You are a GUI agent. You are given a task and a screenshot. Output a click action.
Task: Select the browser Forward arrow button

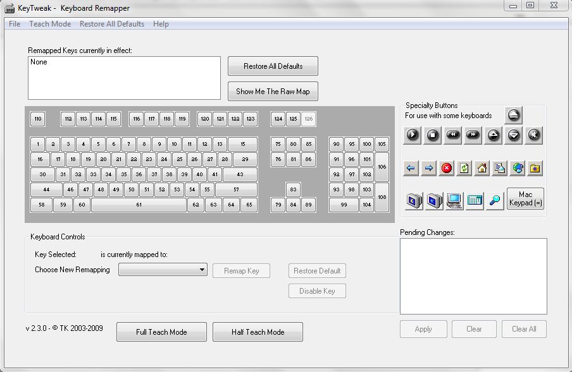pyautogui.click(x=428, y=168)
